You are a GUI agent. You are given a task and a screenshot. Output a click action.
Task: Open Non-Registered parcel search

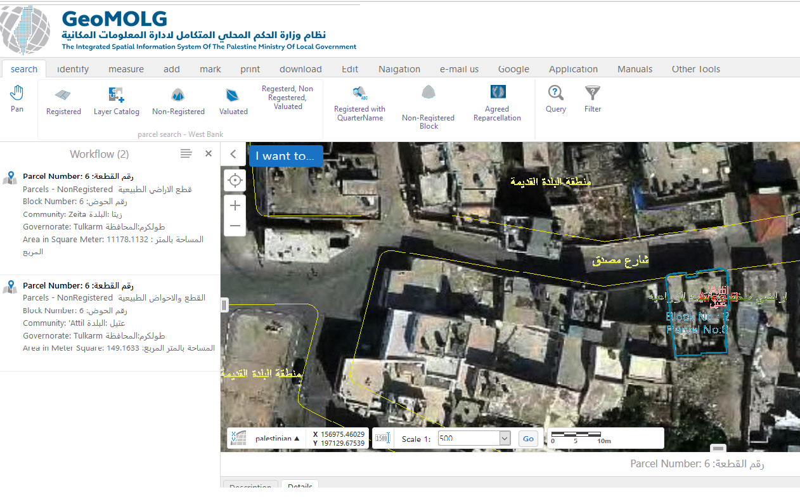pos(178,102)
